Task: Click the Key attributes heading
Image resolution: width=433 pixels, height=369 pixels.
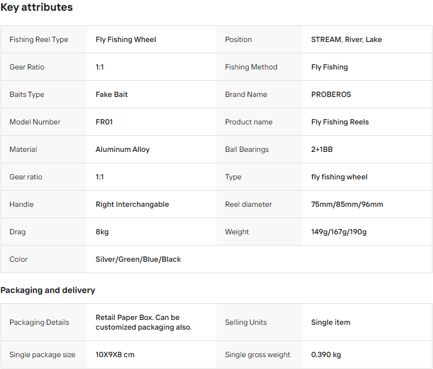Action: (x=37, y=8)
